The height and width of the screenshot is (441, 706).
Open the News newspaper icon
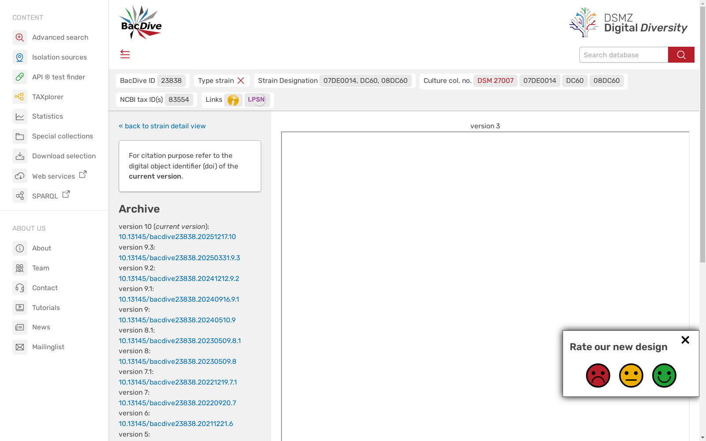click(20, 327)
